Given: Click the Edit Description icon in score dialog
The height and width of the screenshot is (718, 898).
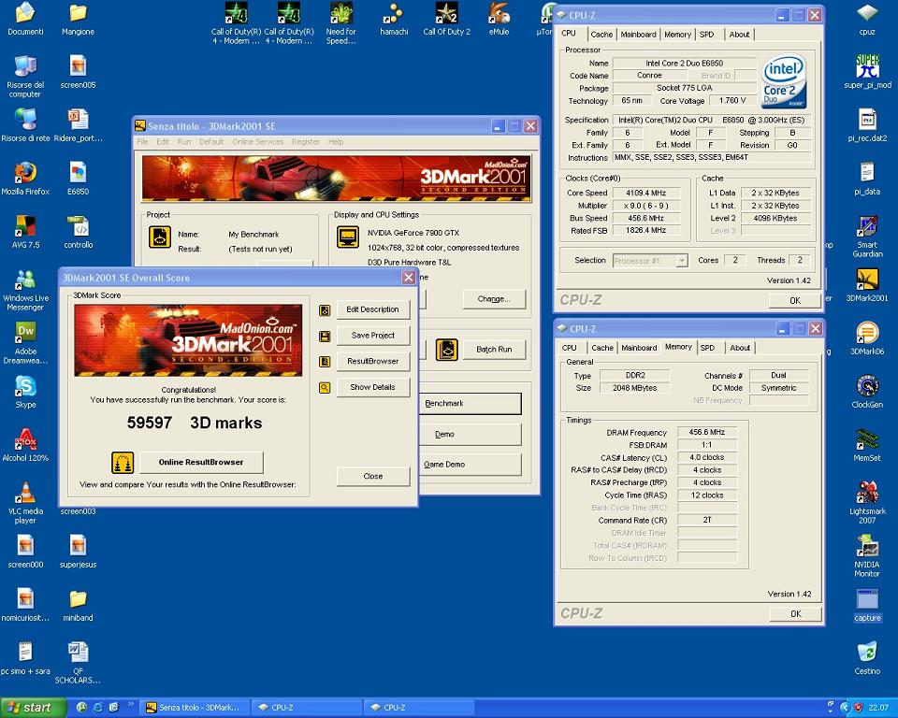Looking at the screenshot, I should (325, 310).
